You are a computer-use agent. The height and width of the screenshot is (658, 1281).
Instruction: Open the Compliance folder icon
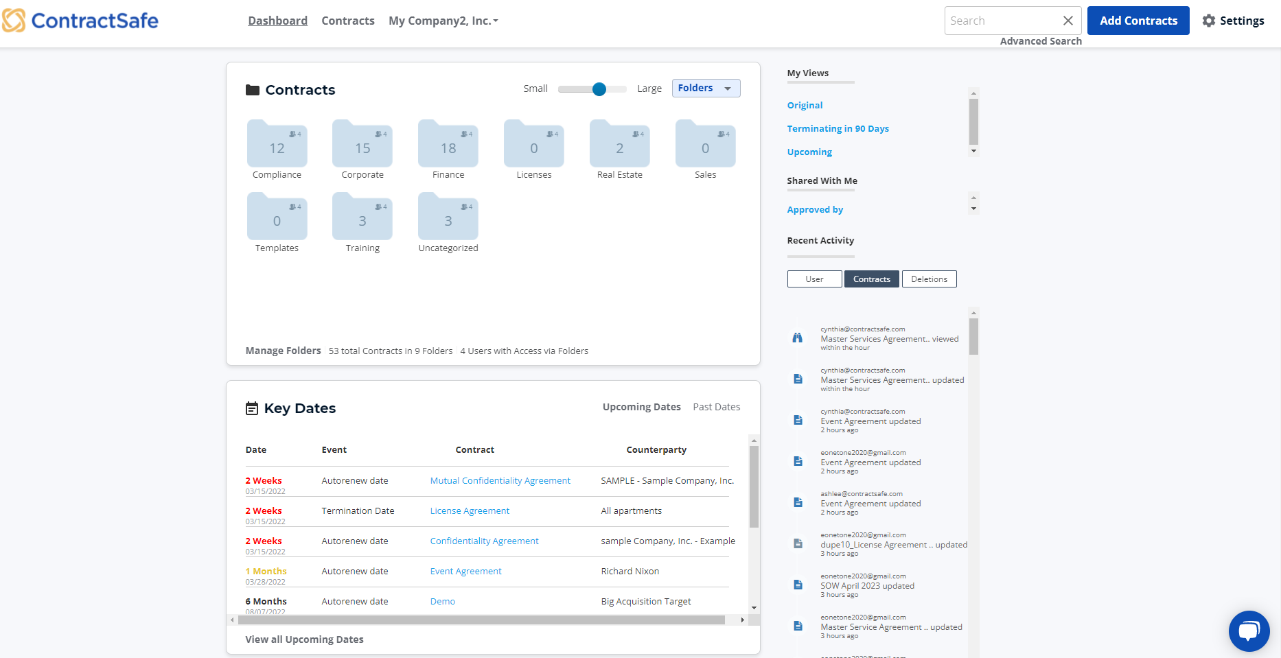click(x=277, y=145)
